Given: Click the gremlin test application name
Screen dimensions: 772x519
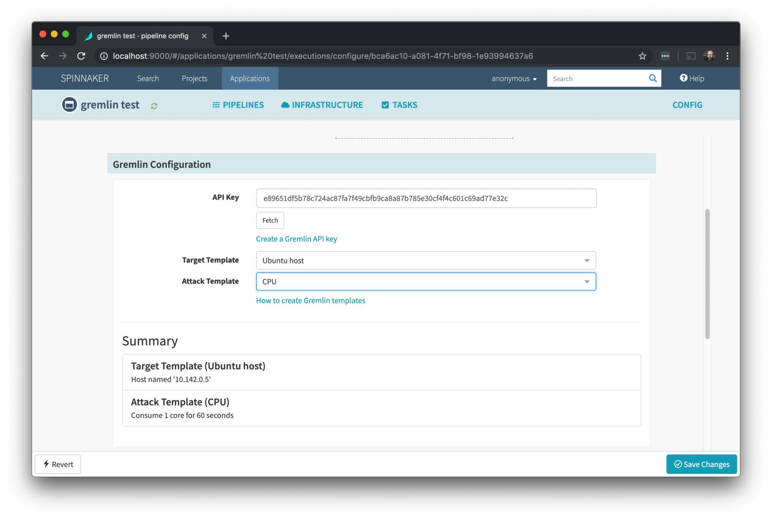Looking at the screenshot, I should tap(110, 105).
